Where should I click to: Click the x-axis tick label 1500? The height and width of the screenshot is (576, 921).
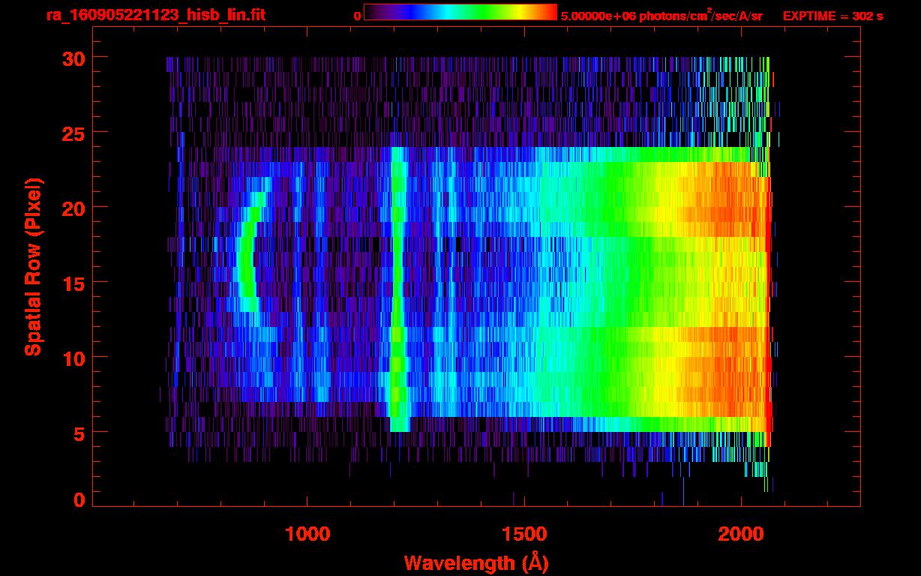point(524,534)
